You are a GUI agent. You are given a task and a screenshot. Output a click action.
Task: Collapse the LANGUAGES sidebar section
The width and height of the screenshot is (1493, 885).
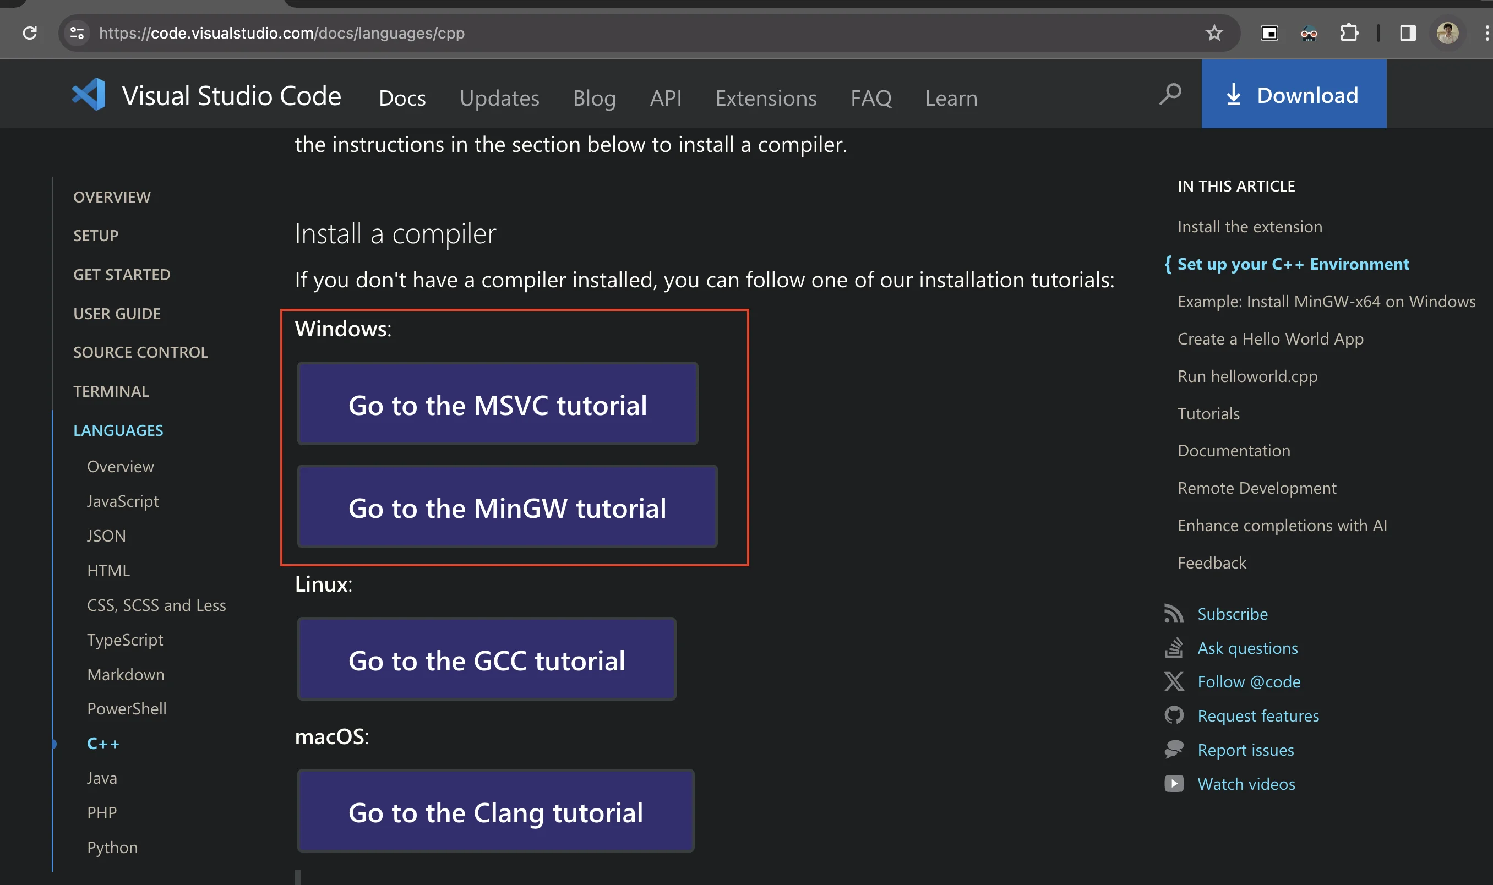pos(118,430)
